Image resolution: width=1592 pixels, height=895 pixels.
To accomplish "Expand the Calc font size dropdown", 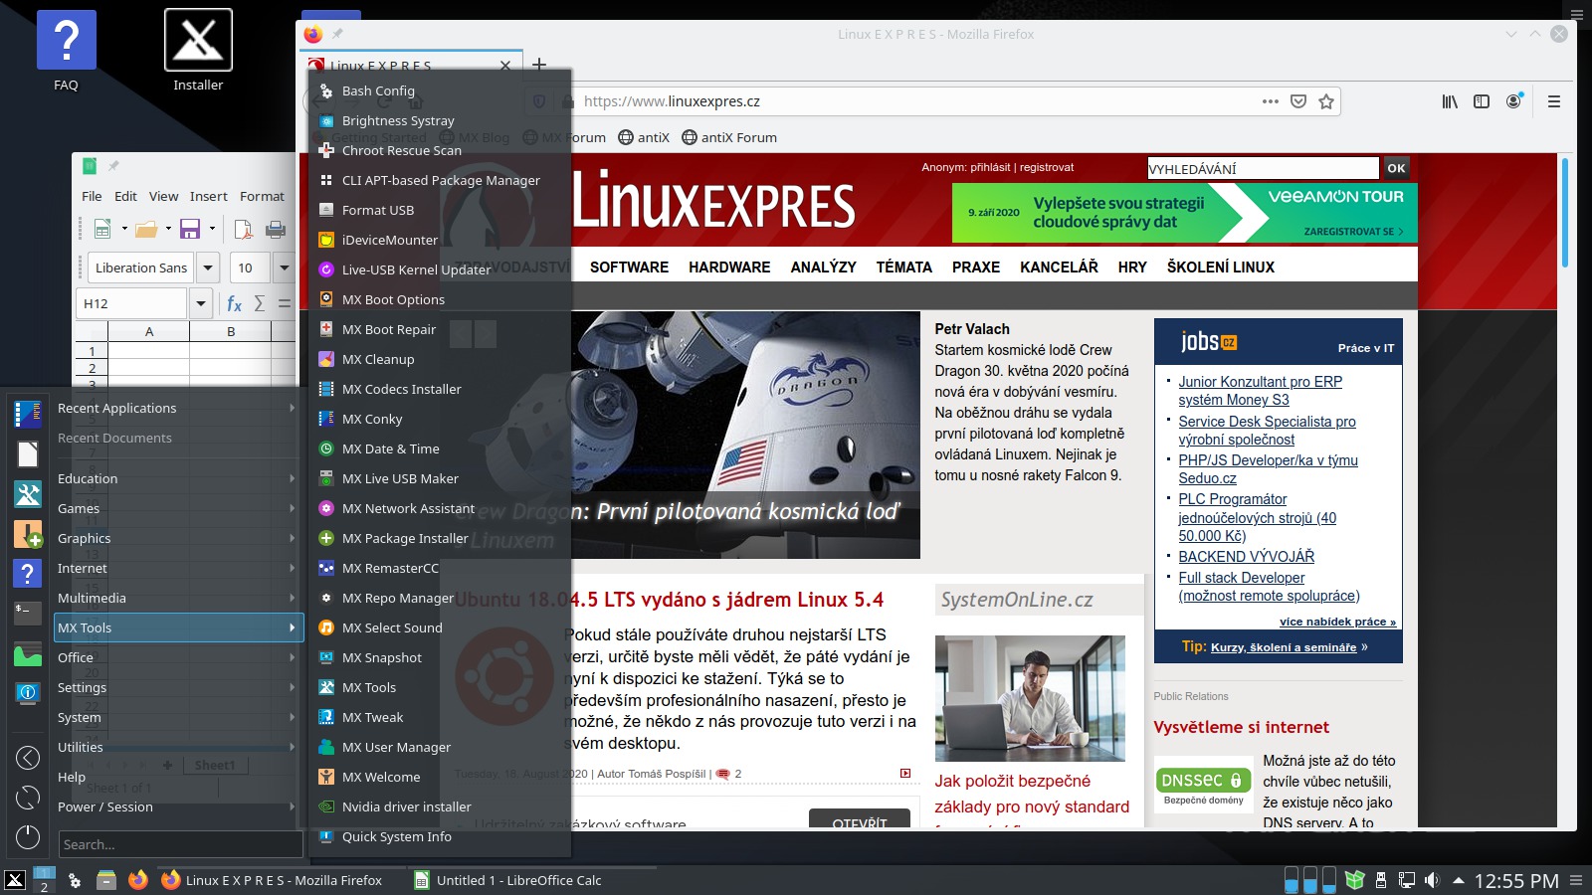I will pos(284,268).
